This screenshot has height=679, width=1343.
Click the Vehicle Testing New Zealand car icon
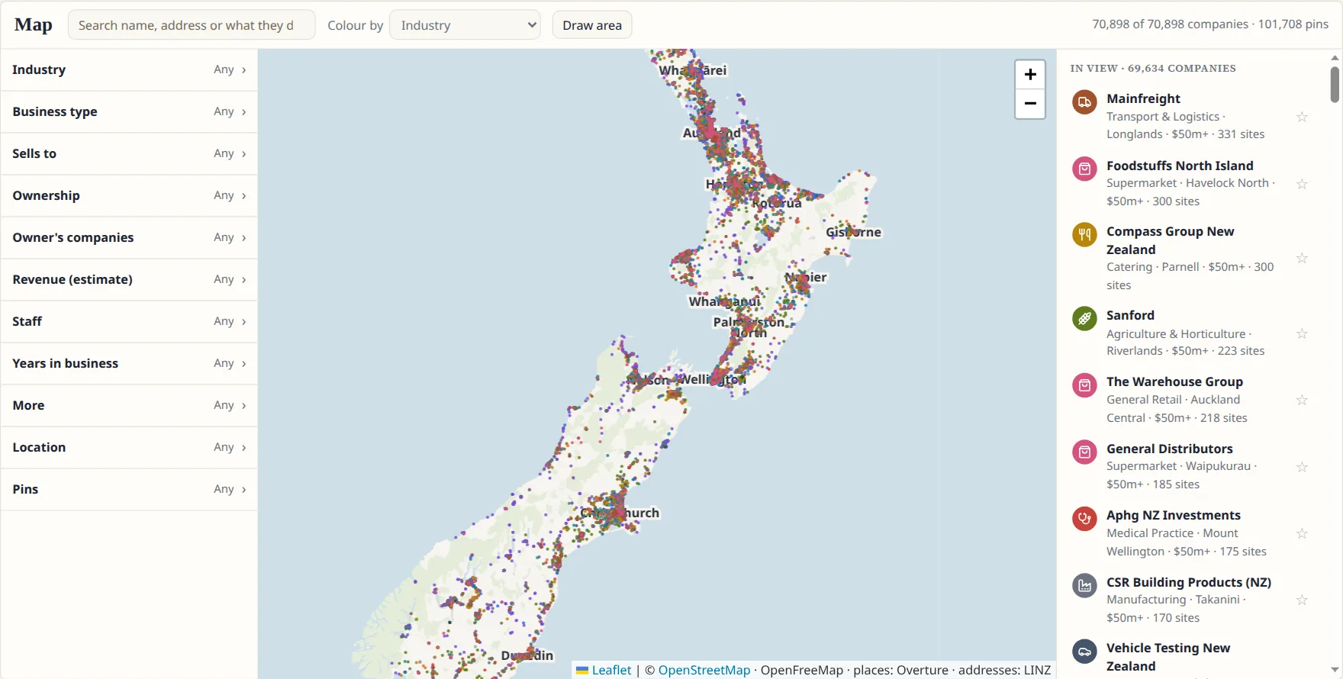pyautogui.click(x=1084, y=651)
